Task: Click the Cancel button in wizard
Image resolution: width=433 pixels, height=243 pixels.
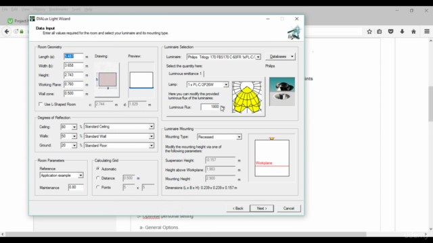Action: 289,209
